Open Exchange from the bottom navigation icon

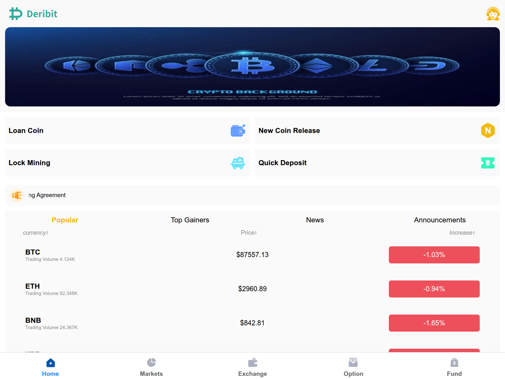252,362
